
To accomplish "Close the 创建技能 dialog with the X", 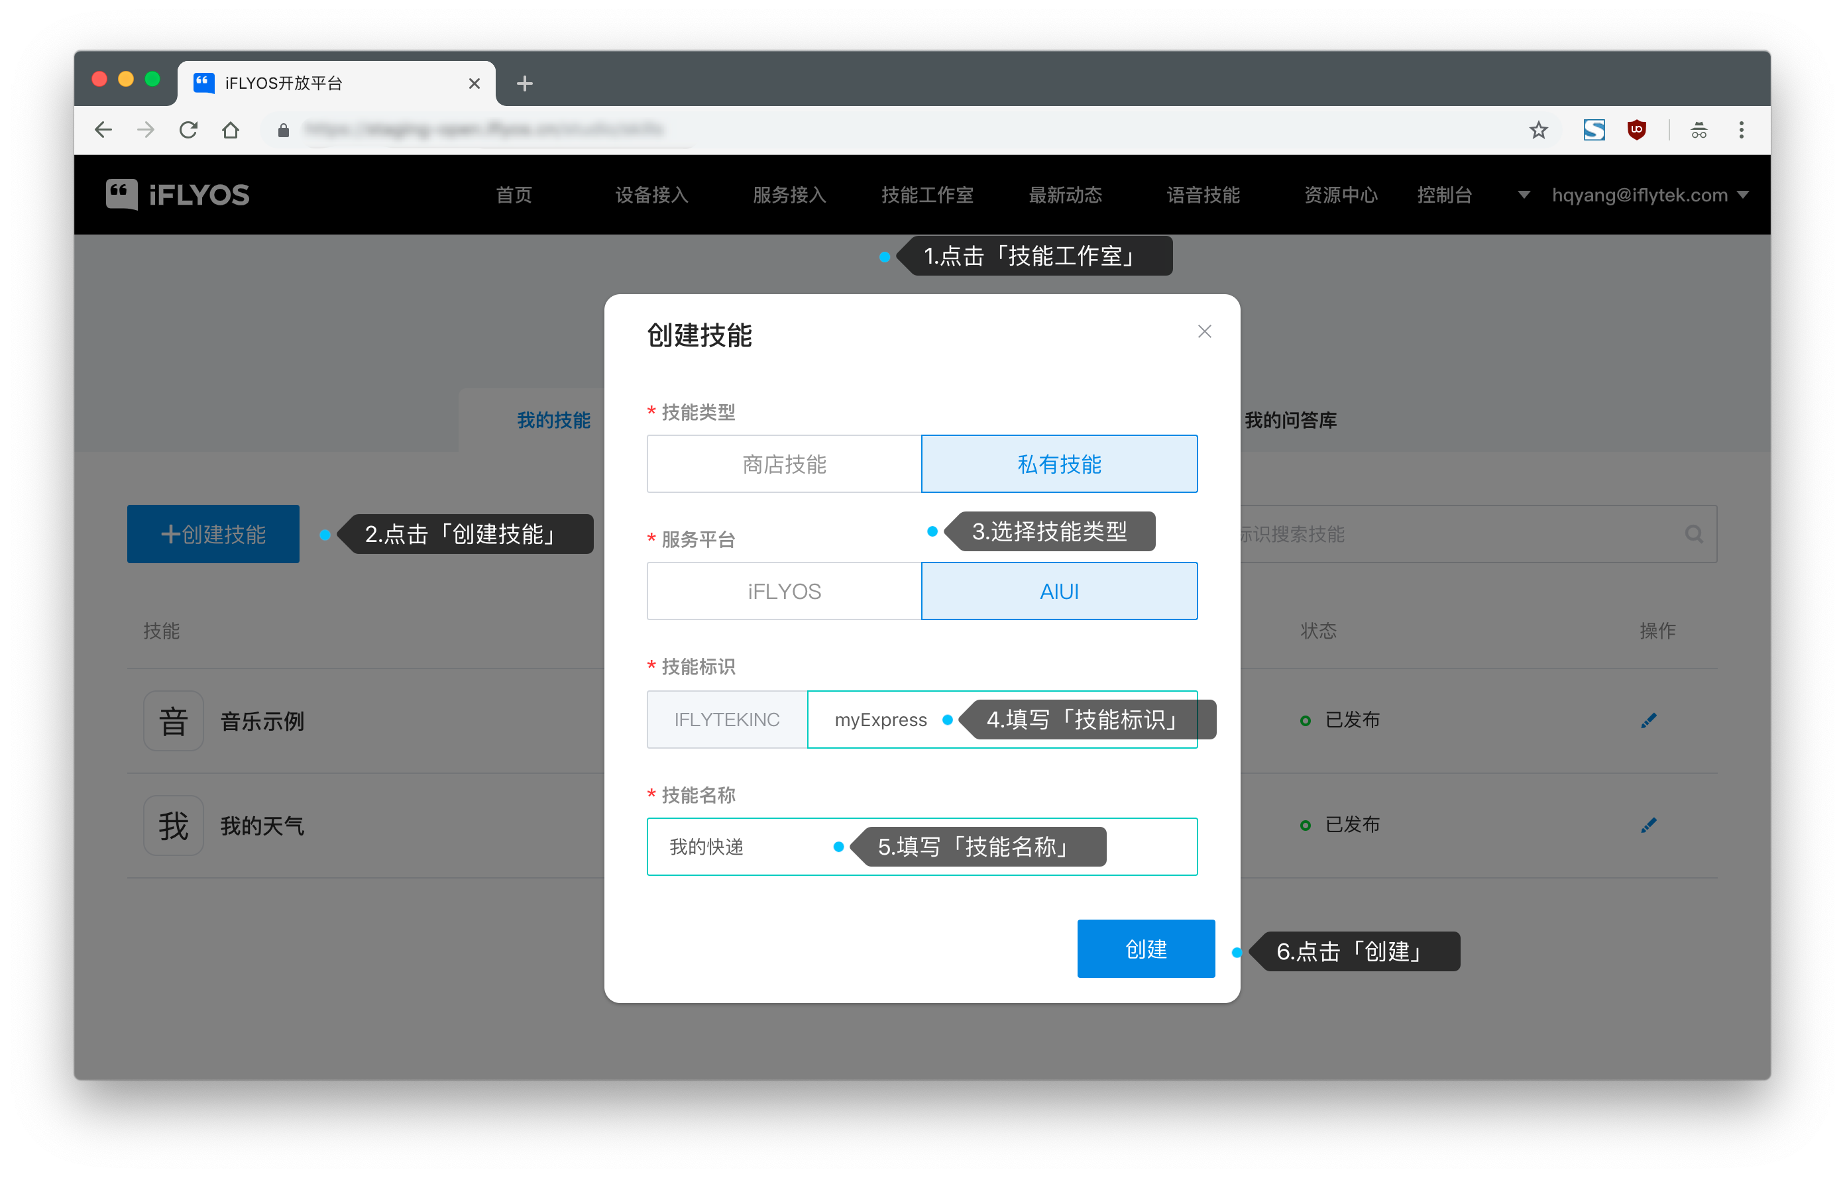I will click(1204, 332).
